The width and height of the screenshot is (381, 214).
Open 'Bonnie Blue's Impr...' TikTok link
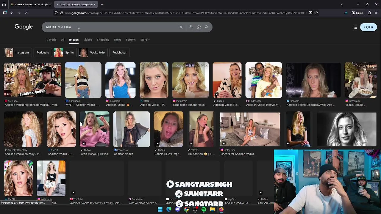[x=168, y=154]
